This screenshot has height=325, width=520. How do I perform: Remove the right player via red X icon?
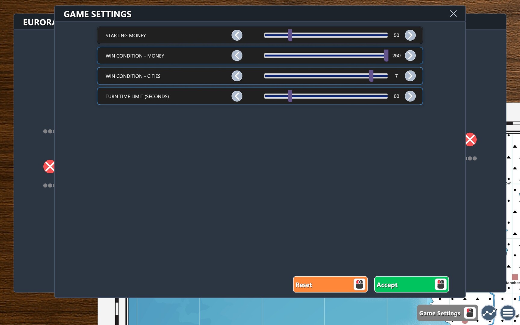(470, 139)
